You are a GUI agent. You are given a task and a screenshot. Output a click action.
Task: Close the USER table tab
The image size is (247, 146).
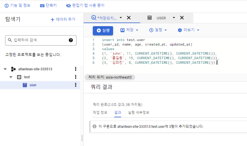coord(182,18)
